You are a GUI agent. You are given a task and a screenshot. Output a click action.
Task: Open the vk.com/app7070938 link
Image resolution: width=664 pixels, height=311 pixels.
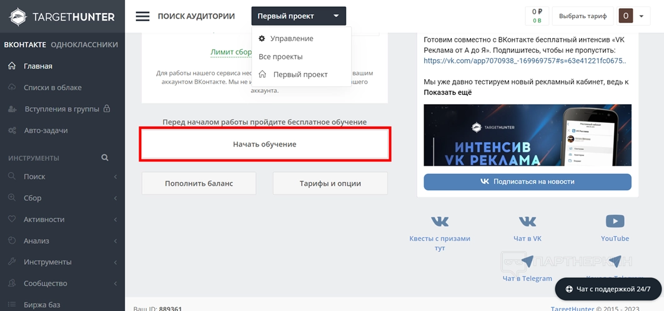coord(525,60)
